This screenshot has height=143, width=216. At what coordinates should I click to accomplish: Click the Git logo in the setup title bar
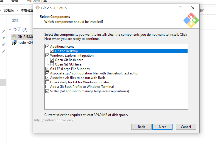pyautogui.click(x=38, y=8)
